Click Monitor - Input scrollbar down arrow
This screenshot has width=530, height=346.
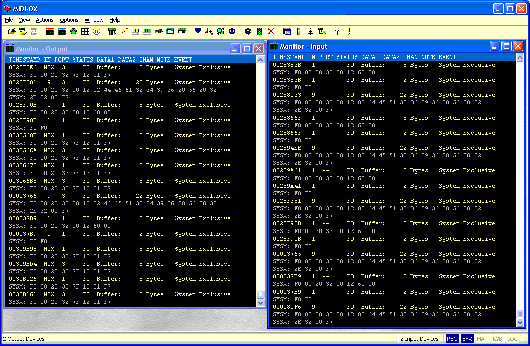click(520, 322)
